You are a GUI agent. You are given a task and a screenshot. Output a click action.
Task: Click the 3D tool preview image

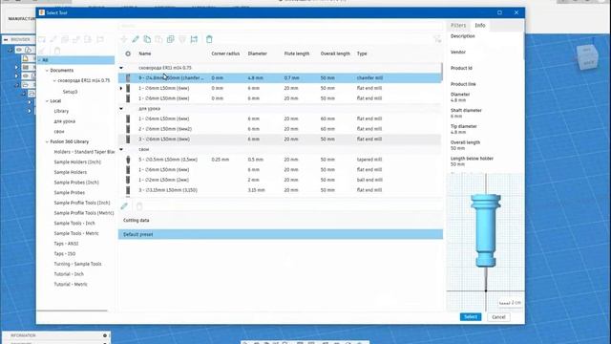pos(486,242)
